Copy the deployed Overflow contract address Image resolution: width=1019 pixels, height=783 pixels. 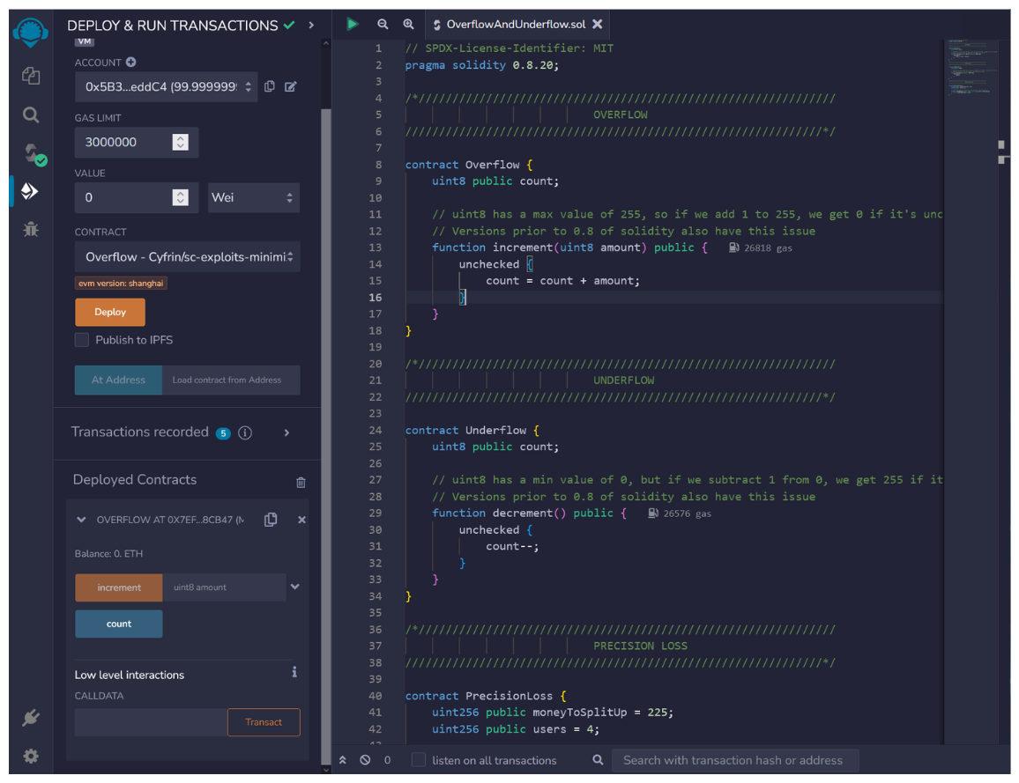coord(271,520)
